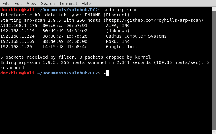
Task: Click the IP address 192.168.1.224
Action: pyautogui.click(x=17, y=36)
